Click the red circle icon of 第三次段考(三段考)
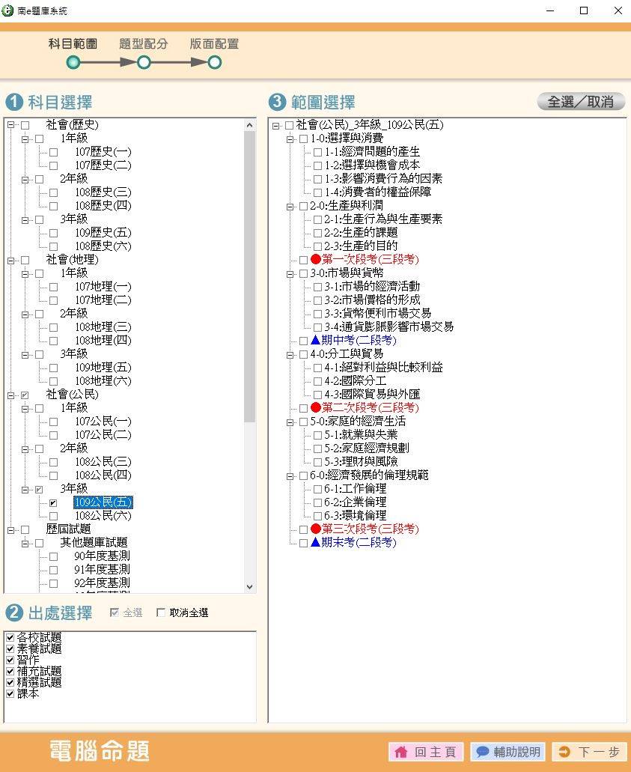Viewport: 631px width, 772px height. [x=316, y=529]
